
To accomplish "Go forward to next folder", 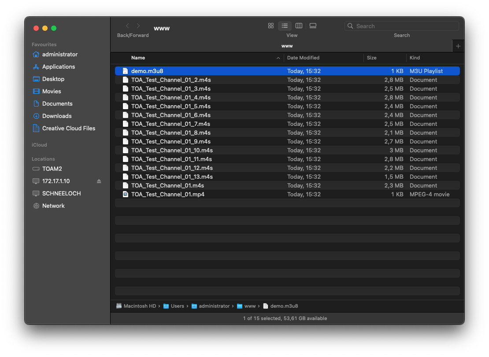I will click(138, 26).
